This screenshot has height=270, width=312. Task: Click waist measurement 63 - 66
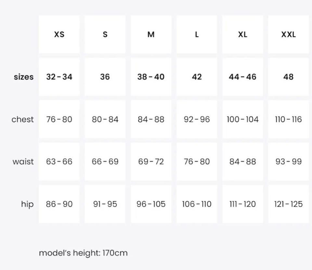pos(59,161)
